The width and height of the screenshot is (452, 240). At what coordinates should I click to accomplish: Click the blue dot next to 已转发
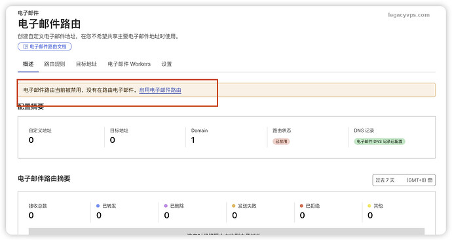(x=98, y=206)
